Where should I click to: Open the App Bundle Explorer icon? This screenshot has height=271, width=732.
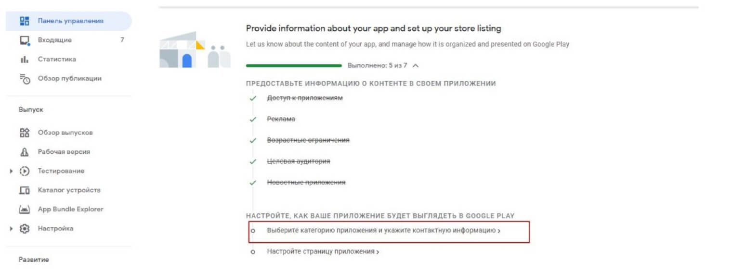[25, 209]
